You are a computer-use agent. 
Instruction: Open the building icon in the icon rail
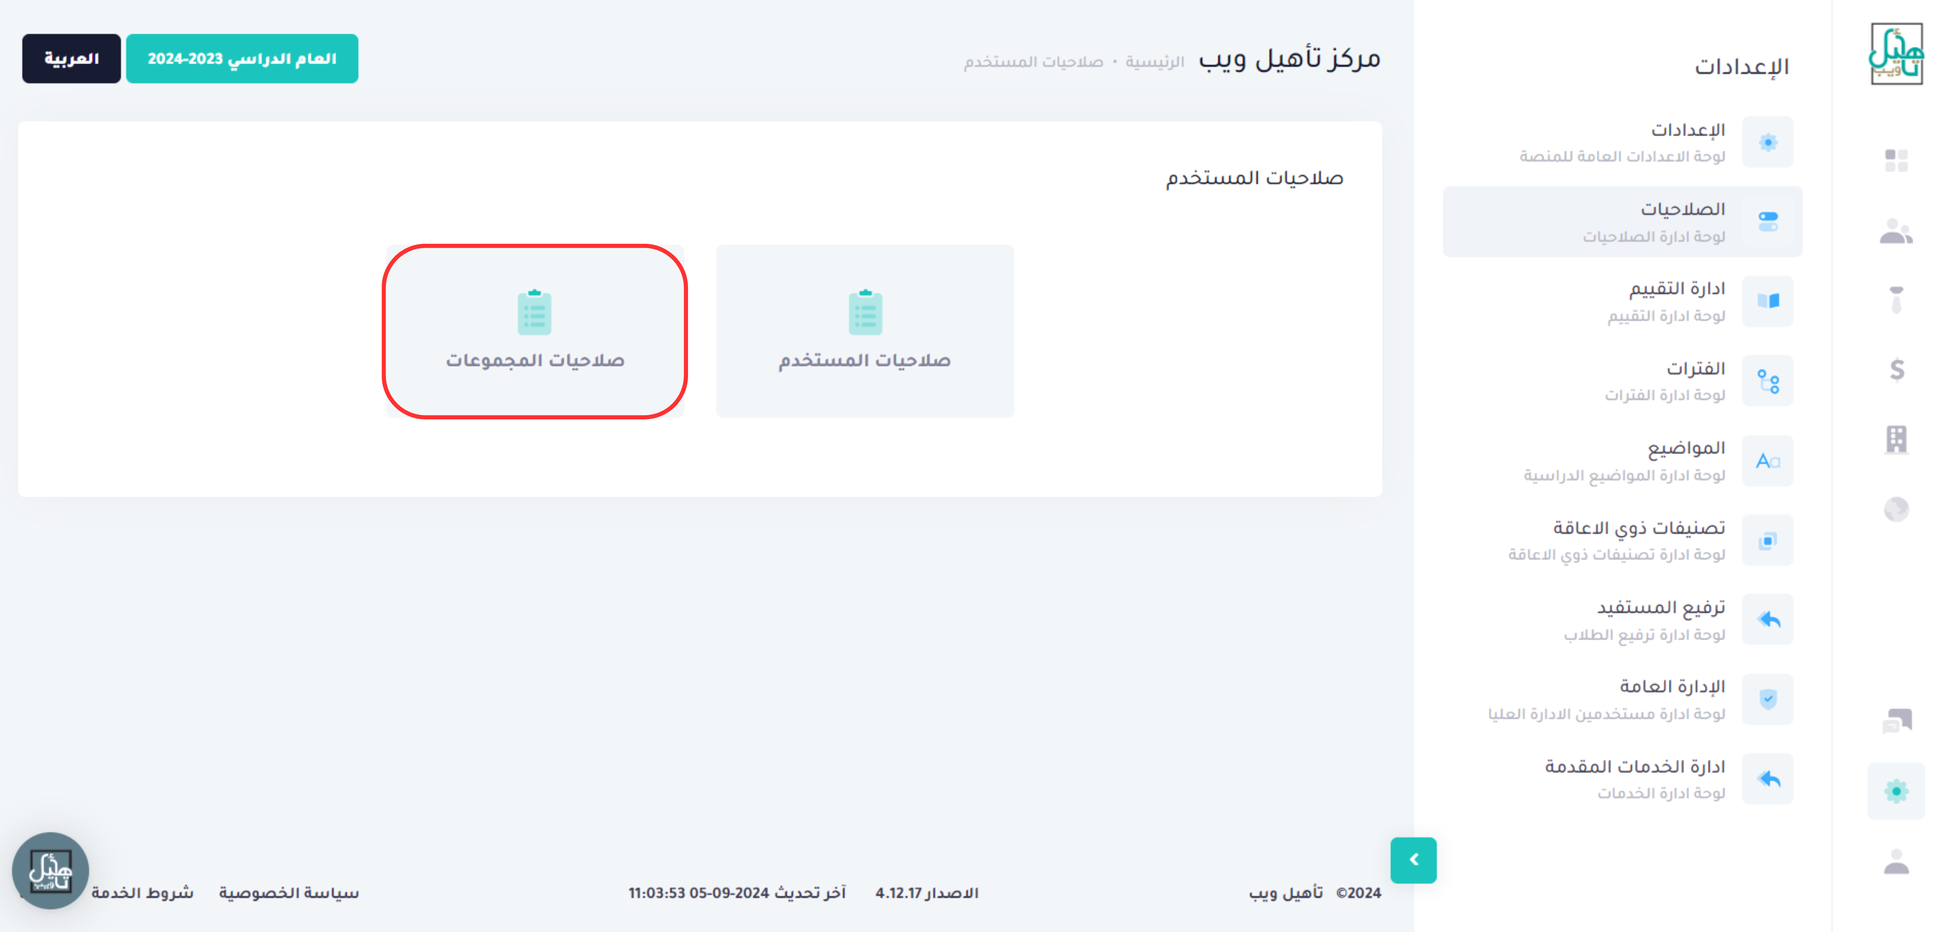[x=1896, y=439]
